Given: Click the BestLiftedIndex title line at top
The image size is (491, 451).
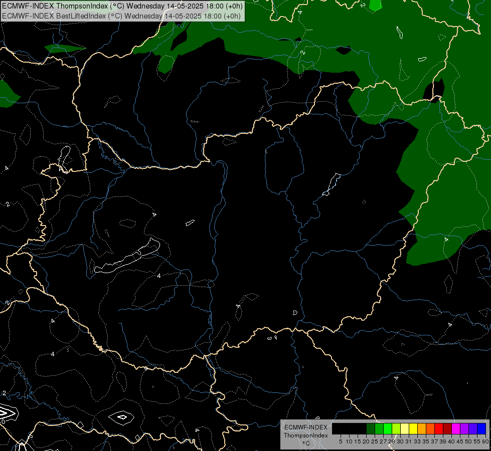Looking at the screenshot, I should 121,16.
